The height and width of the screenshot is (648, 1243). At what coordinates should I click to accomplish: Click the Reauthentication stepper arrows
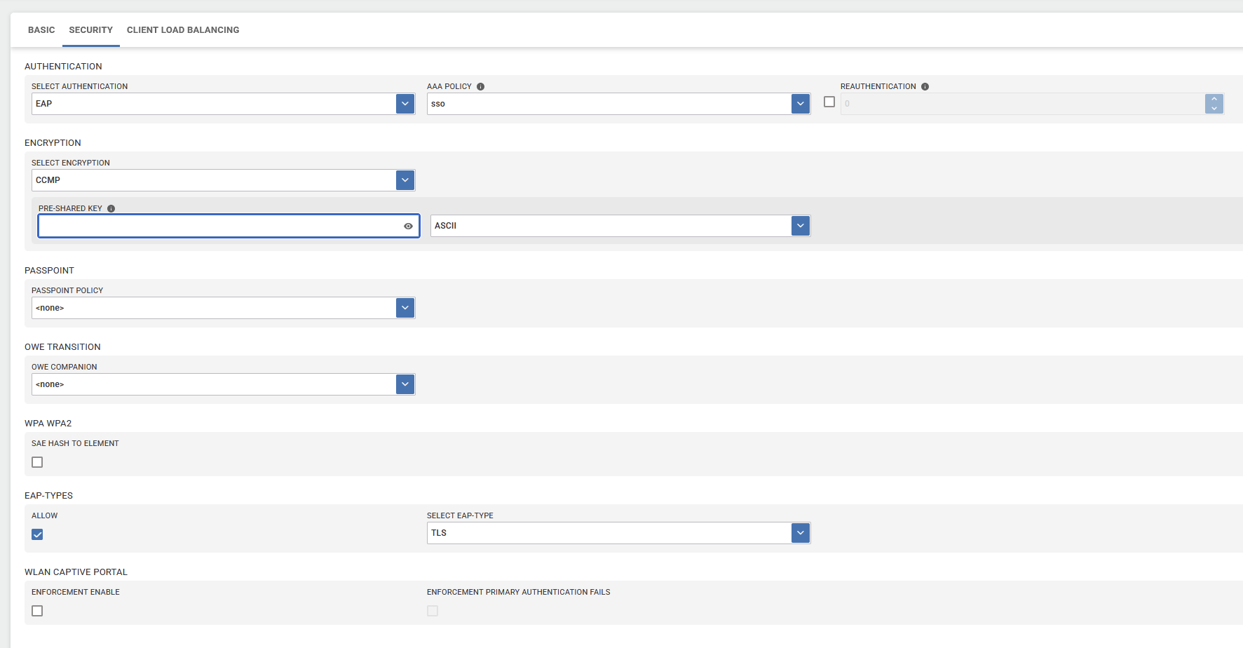(x=1214, y=104)
